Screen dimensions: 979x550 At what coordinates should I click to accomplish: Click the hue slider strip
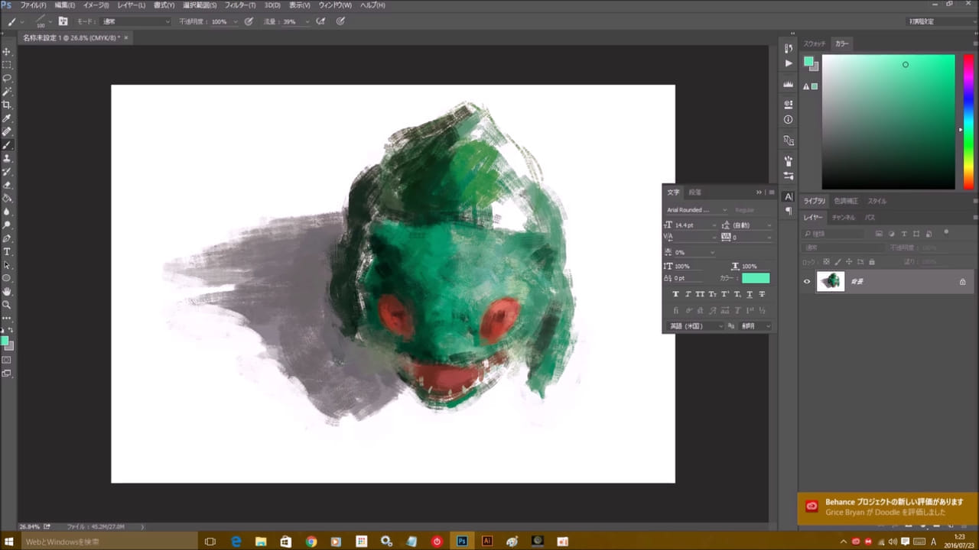pyautogui.click(x=968, y=121)
